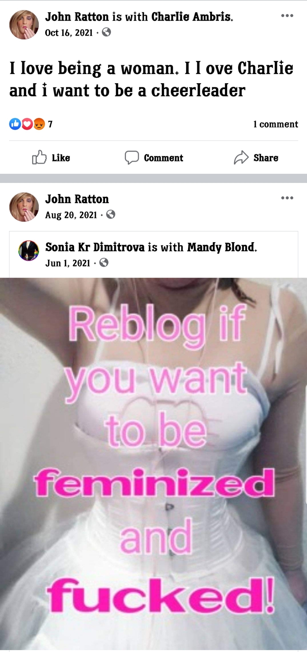
Task: Click John Ratton name on Aug 20 post
Action: [77, 199]
